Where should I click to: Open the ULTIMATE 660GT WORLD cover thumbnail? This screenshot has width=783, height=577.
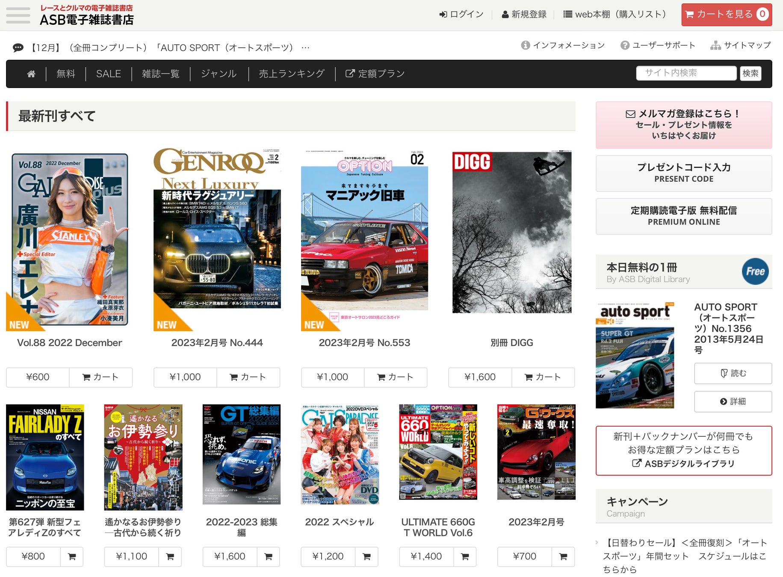click(x=438, y=452)
